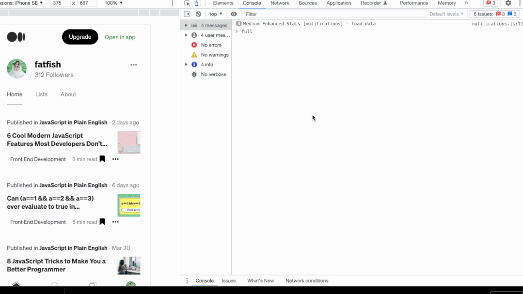Click the Medium bottom home icon
Image resolution: width=523 pixels, height=294 pixels.
[16, 284]
